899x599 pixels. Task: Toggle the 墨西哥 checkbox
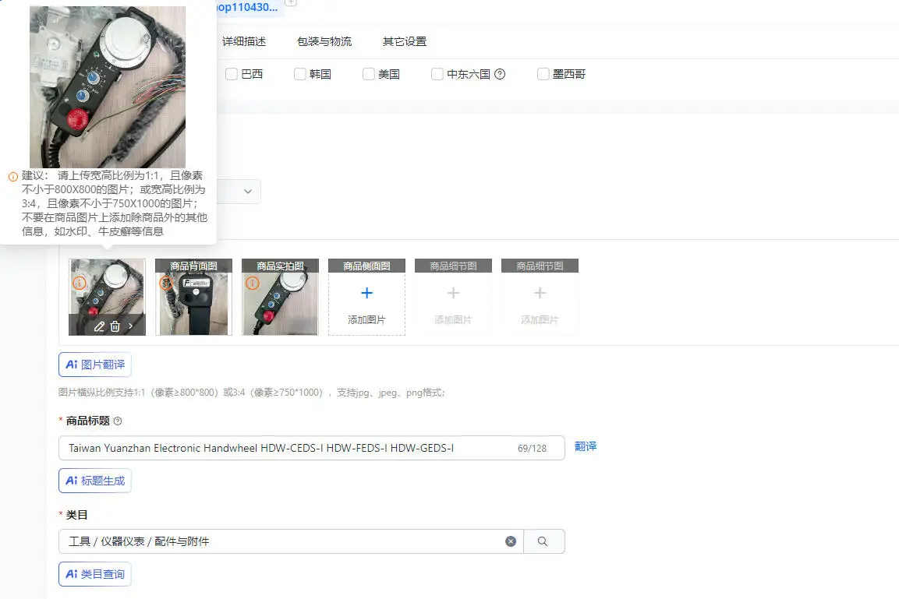(543, 73)
